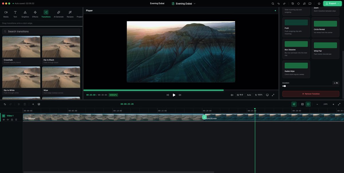Delete the Video 1 track
Image resolution: width=344 pixels, height=173 pixels.
click(x=16, y=120)
